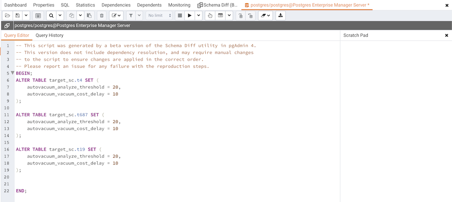Click the Explain hand pointer icon
This screenshot has width=452, height=202.
[x=210, y=16]
